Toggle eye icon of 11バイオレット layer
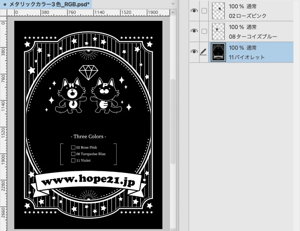The height and width of the screenshot is (231, 300). pyautogui.click(x=194, y=52)
